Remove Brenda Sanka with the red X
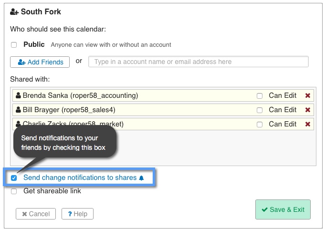325x230 pixels. pyautogui.click(x=308, y=95)
